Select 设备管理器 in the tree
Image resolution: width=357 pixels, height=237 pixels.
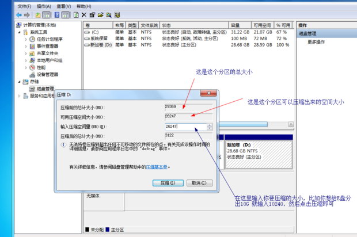coord(47,74)
